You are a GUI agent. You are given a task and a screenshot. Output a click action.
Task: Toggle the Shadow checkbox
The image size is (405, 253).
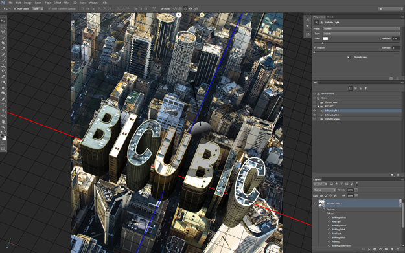[315, 47]
